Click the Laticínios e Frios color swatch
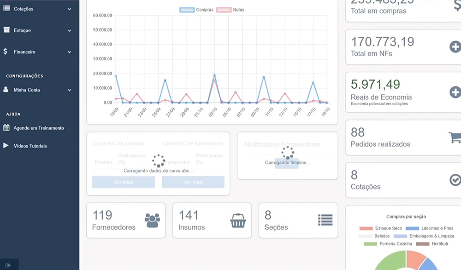 [x=413, y=228]
